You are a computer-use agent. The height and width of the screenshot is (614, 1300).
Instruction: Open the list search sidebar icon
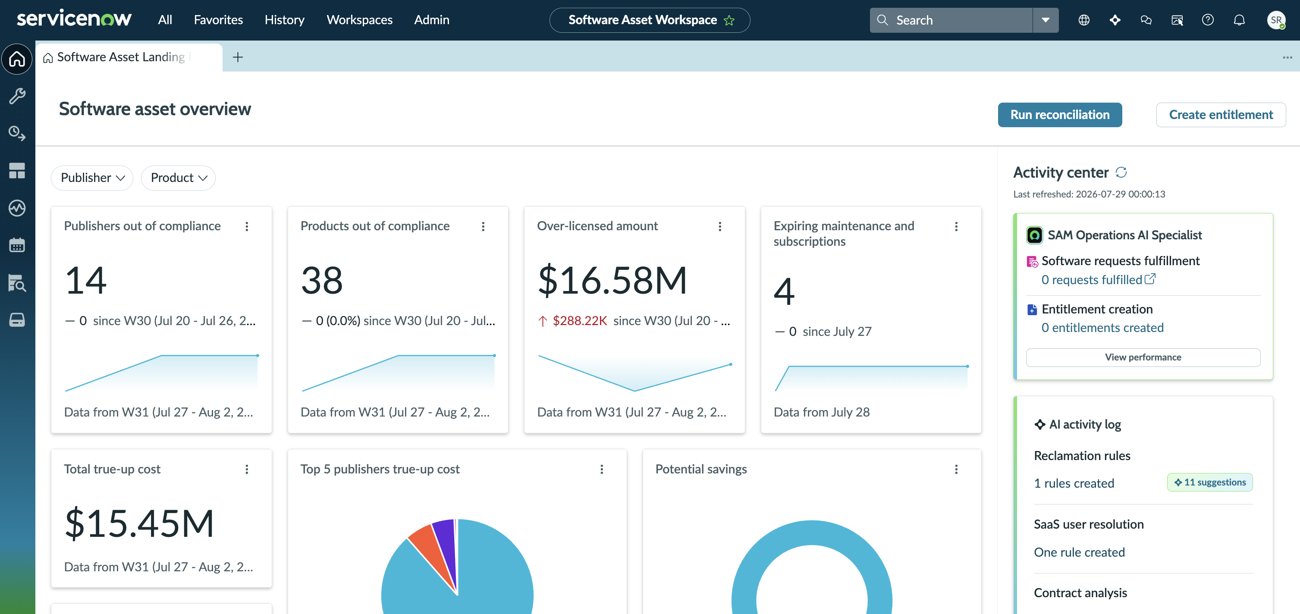click(x=17, y=283)
